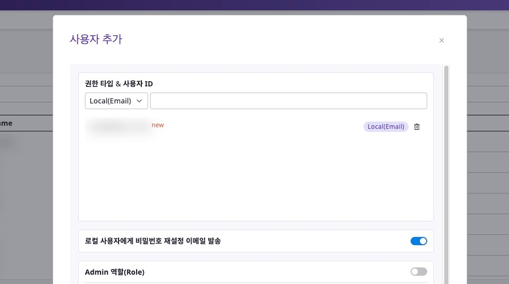Click the 사용자 추가 dialog title

(x=96, y=39)
